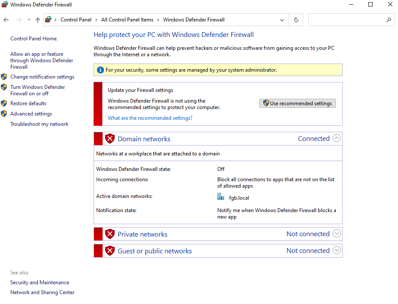398x304 pixels.
Task: Click shield icon beside Advanced settings
Action: [4, 114]
